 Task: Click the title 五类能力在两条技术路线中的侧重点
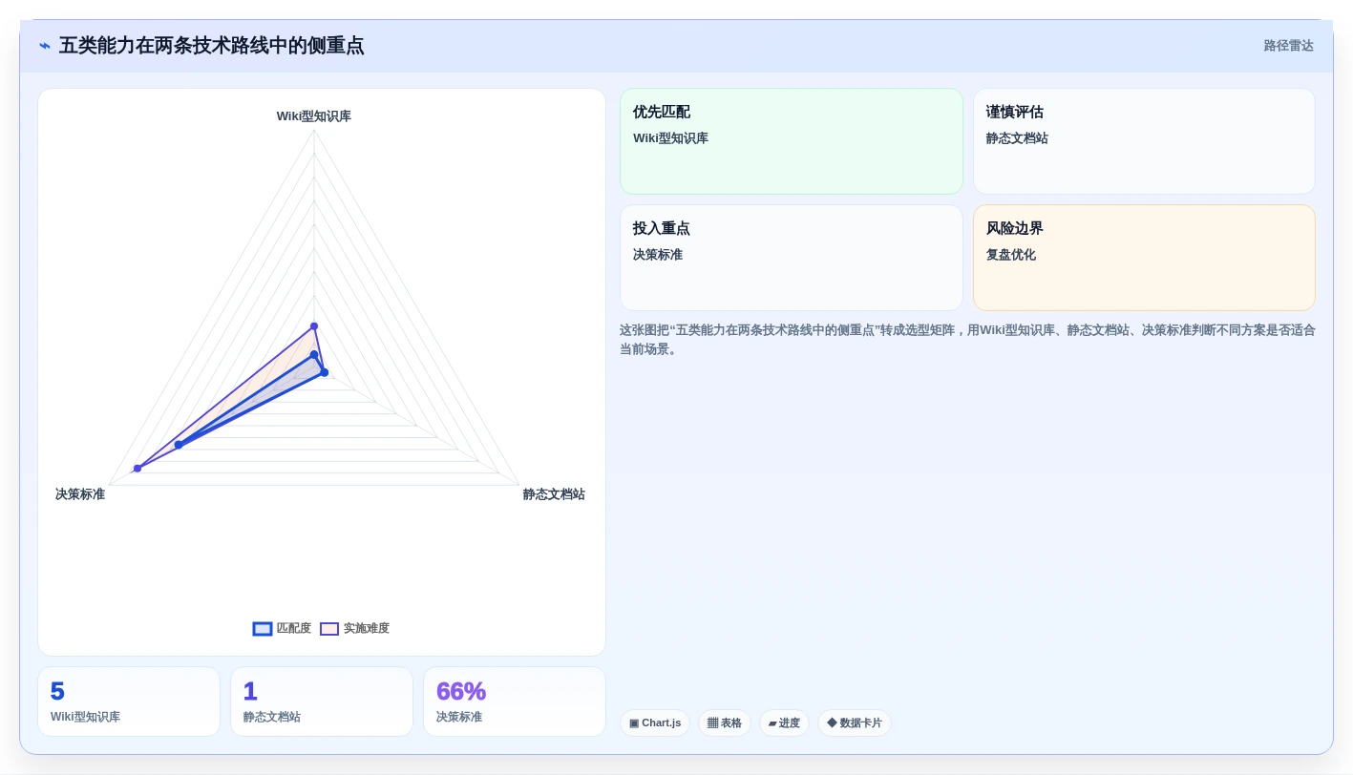tap(212, 46)
